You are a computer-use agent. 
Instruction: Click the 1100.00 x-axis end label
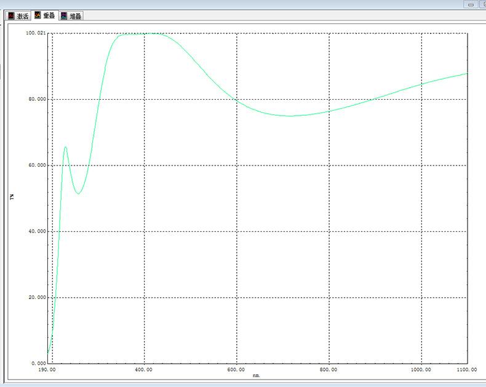pos(465,370)
